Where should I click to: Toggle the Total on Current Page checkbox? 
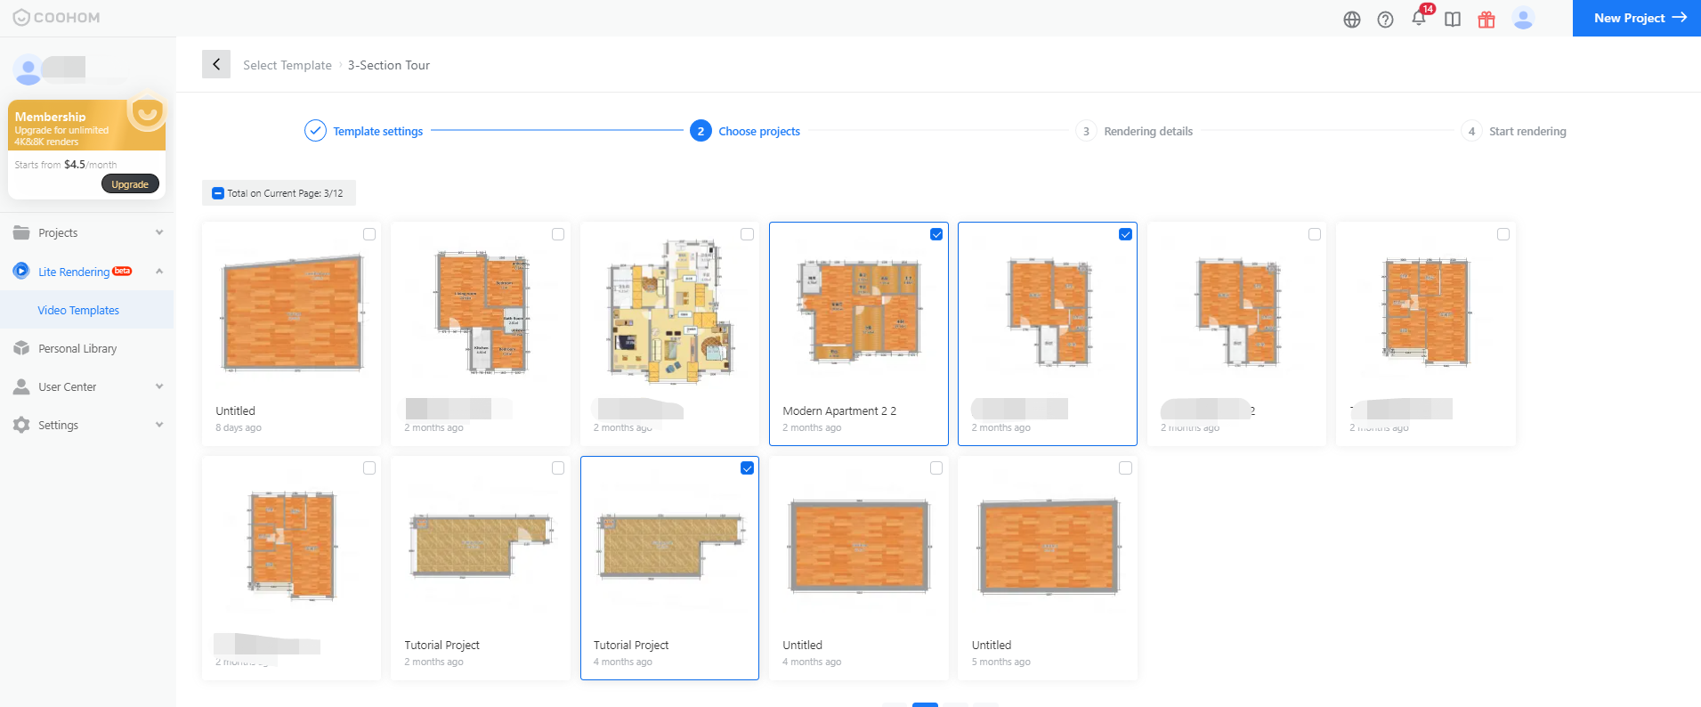(x=218, y=193)
